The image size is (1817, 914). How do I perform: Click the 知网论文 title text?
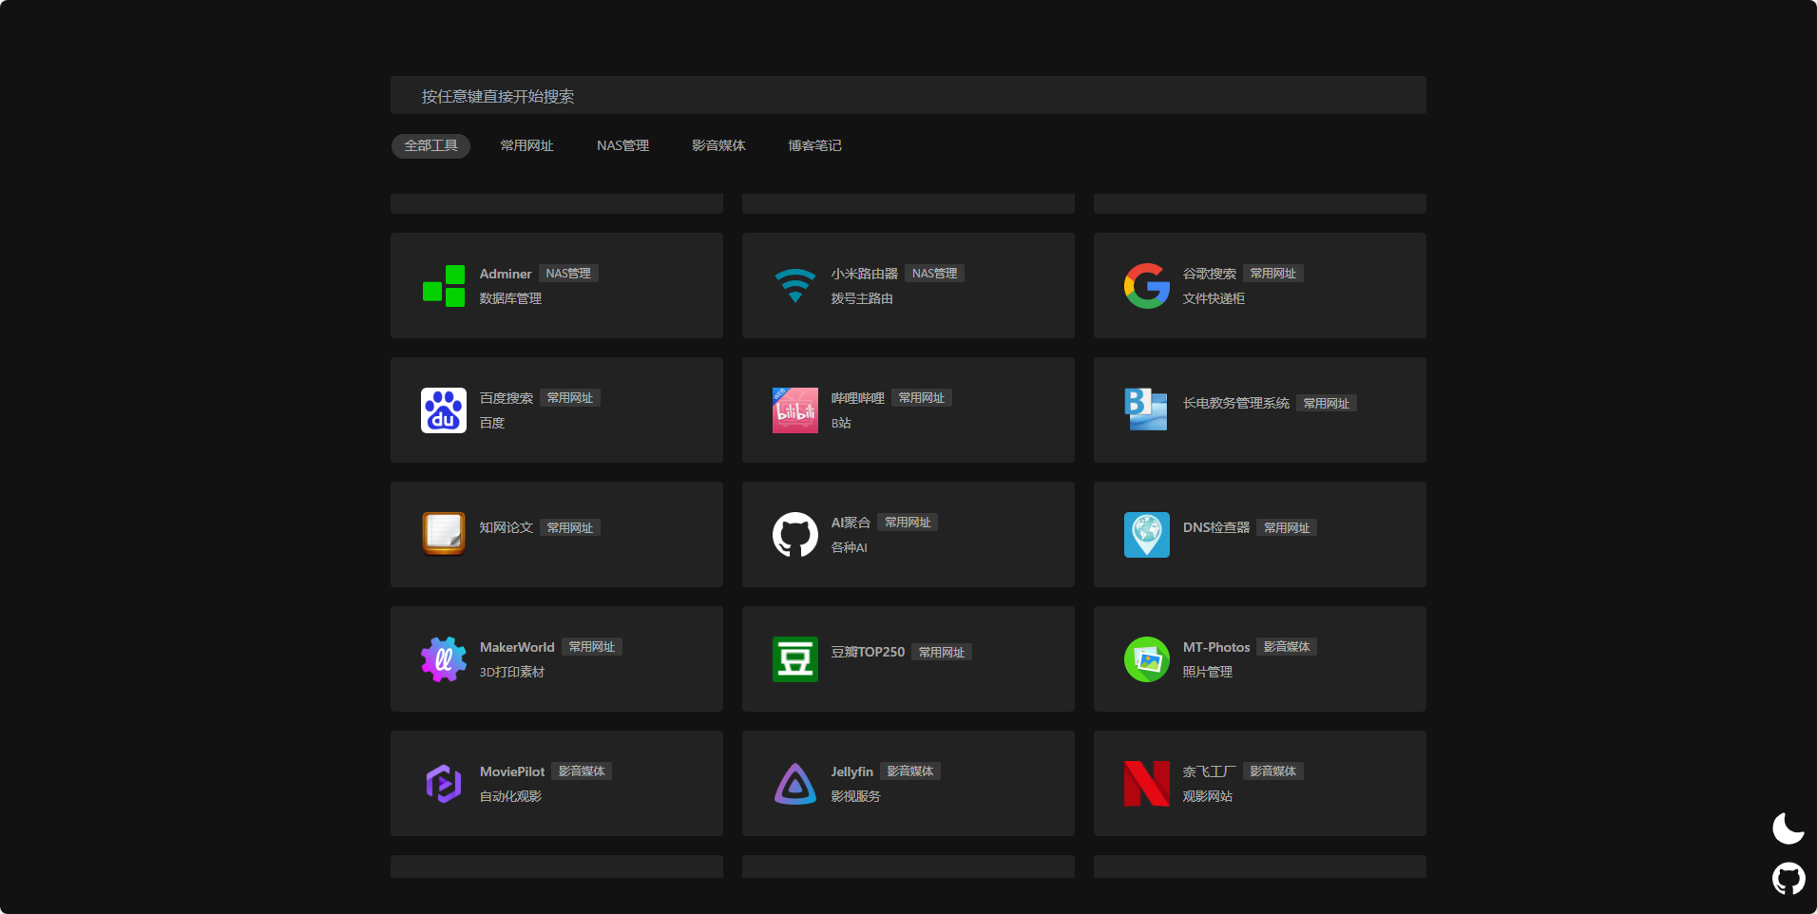coord(507,527)
